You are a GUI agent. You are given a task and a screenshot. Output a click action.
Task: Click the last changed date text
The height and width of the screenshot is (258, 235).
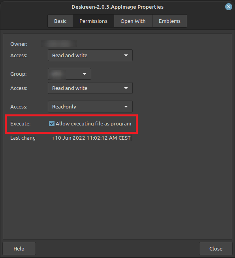[x=91, y=138]
